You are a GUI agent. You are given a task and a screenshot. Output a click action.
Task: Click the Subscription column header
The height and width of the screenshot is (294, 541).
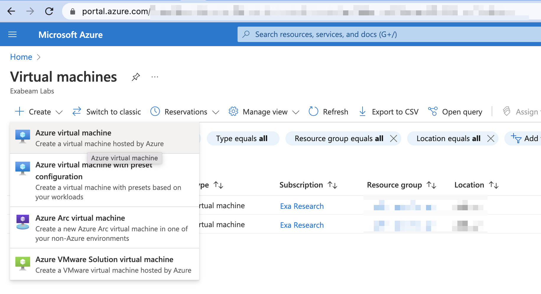tap(301, 185)
